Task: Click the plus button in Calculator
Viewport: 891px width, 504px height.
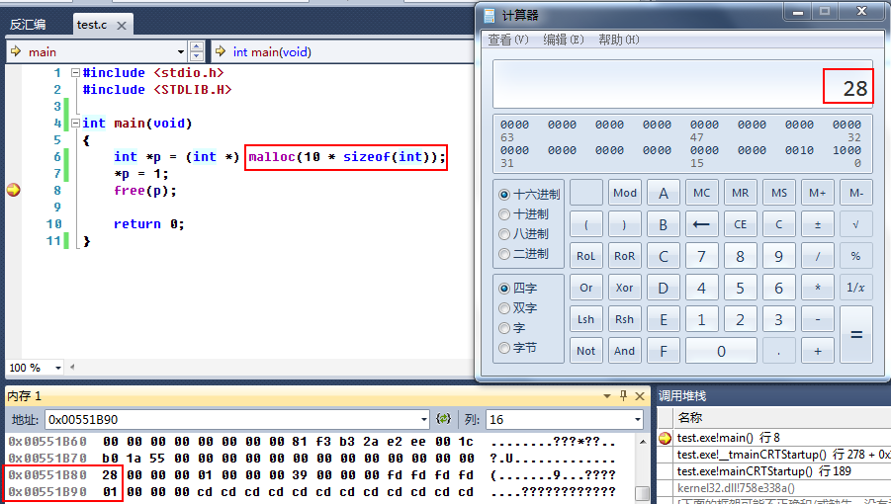Action: [817, 351]
